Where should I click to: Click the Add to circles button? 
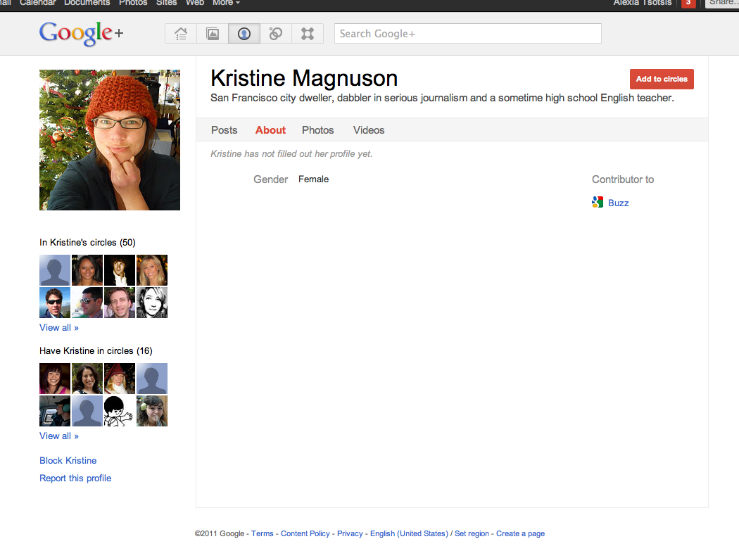click(662, 79)
